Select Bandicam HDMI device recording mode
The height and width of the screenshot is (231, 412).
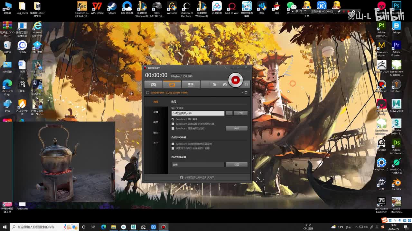point(191,85)
